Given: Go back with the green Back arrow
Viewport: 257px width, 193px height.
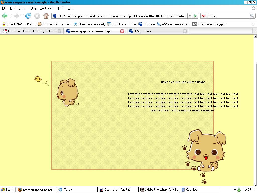Looking at the screenshot, I should [x=5, y=16].
